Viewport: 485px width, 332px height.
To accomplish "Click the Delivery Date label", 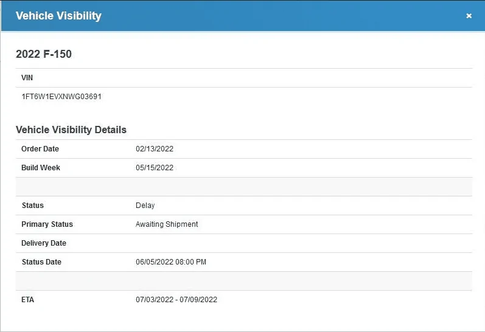I will click(44, 243).
